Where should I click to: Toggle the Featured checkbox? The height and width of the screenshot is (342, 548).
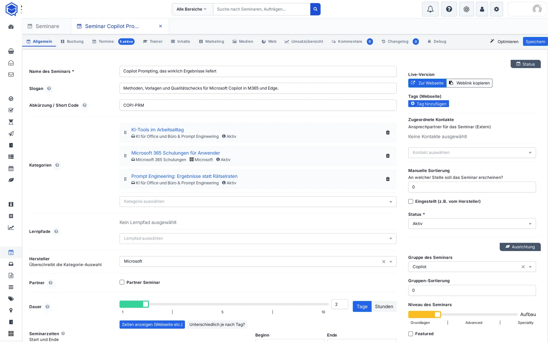(411, 334)
